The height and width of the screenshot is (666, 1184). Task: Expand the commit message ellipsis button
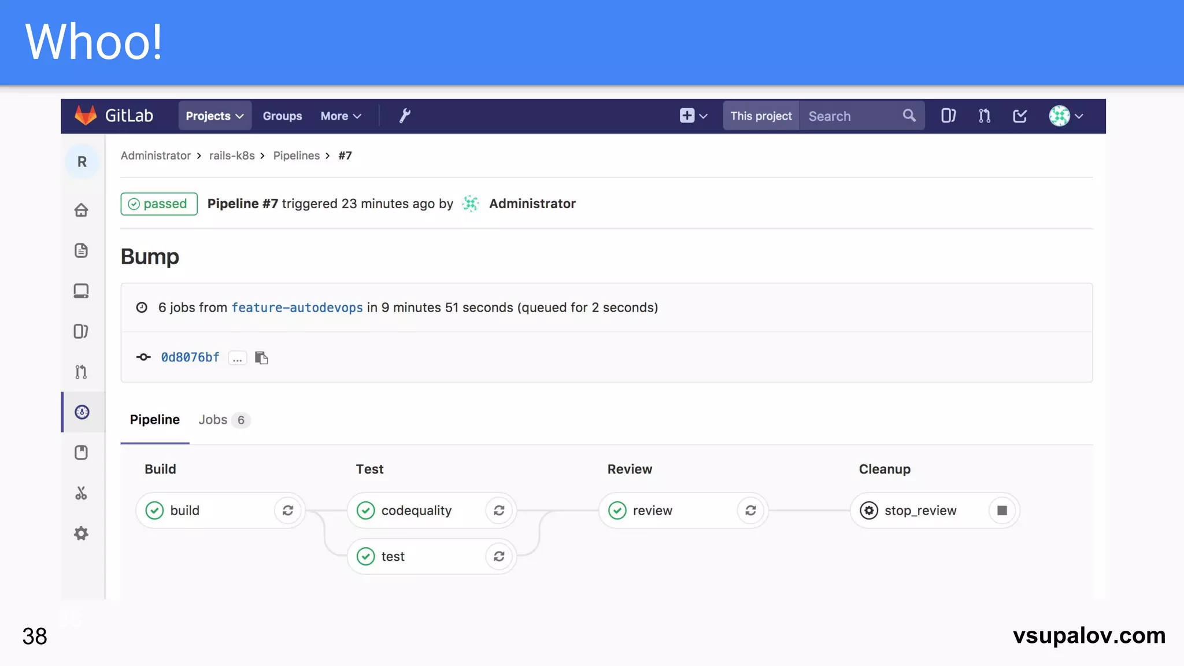(237, 358)
